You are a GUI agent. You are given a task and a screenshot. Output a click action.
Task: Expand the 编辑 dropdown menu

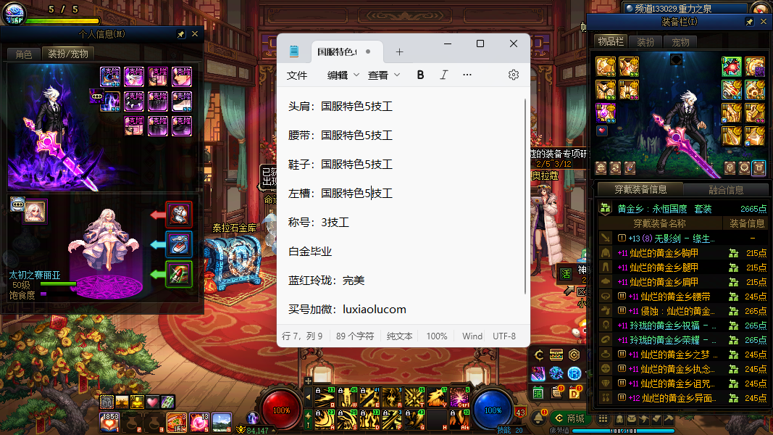pyautogui.click(x=343, y=75)
